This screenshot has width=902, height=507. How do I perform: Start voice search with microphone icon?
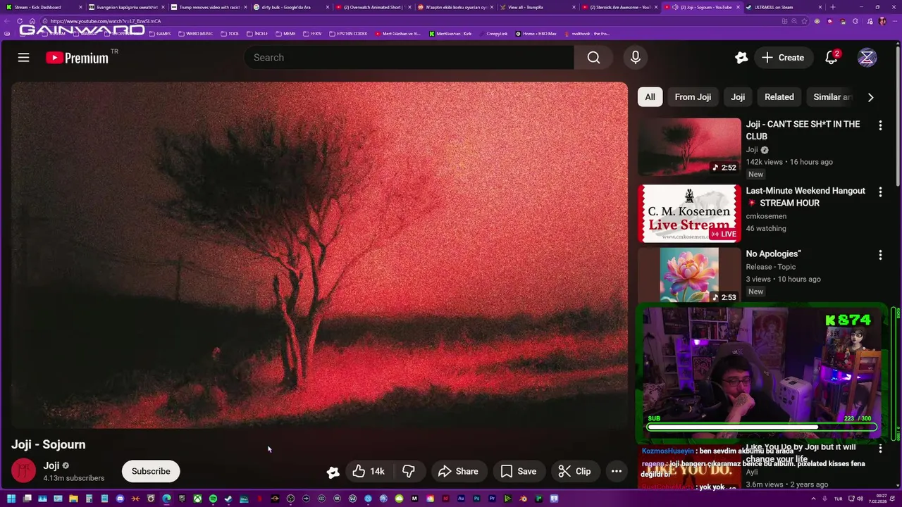[x=635, y=58]
